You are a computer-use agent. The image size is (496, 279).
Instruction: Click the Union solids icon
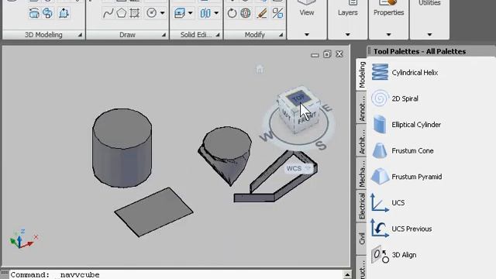(x=47, y=13)
